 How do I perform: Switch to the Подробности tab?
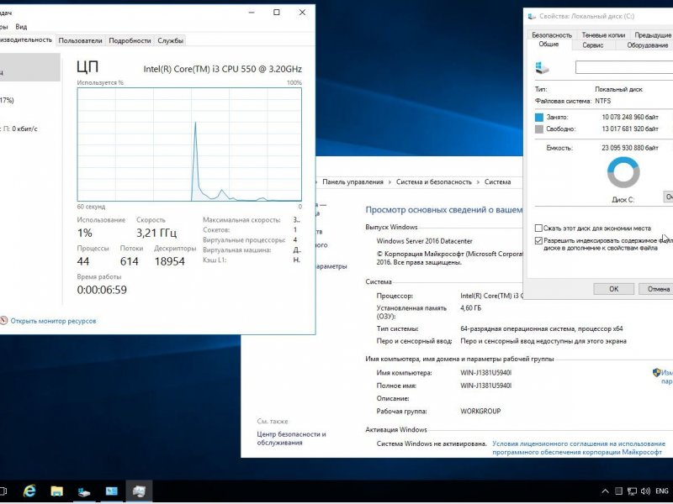point(130,40)
